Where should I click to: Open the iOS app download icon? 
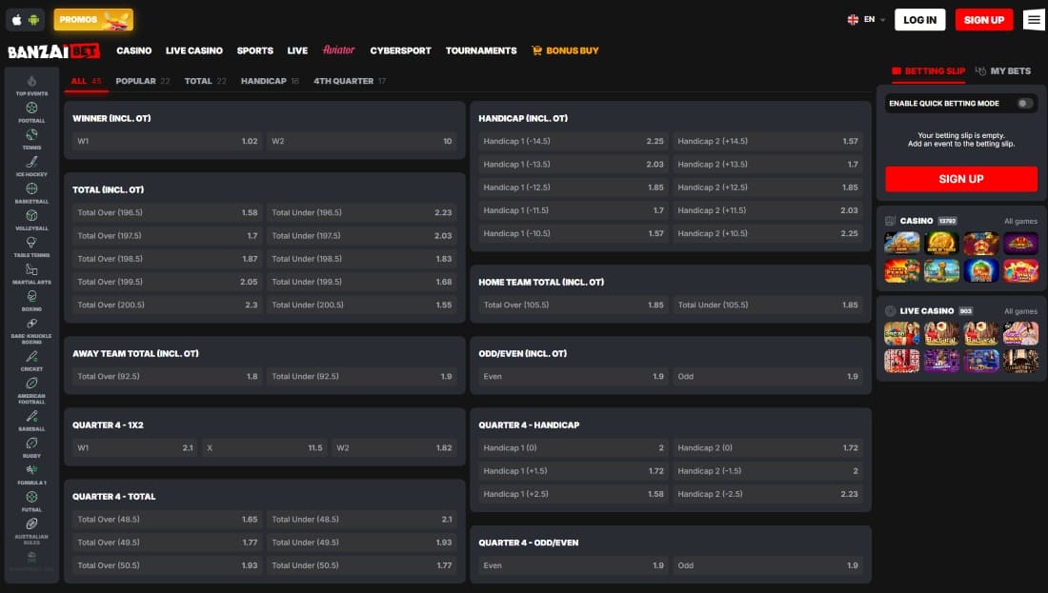pos(17,20)
